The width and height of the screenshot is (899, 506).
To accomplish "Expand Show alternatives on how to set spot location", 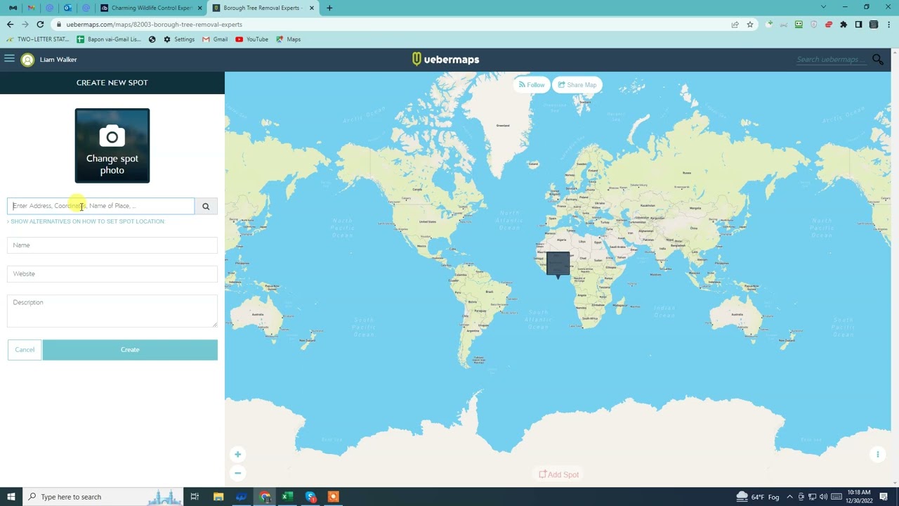I will tap(86, 221).
